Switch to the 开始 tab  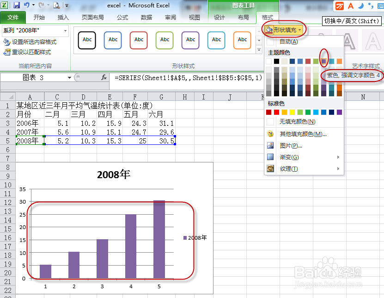(39, 18)
